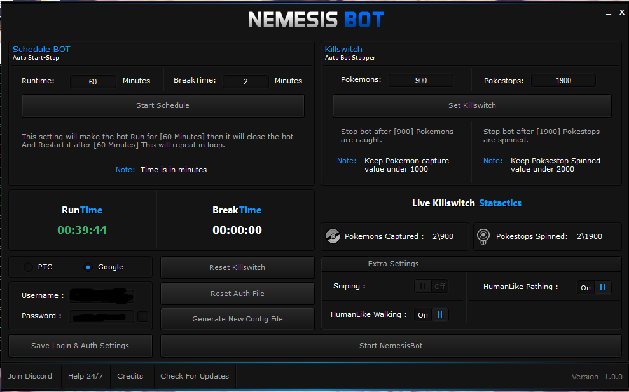This screenshot has width=629, height=392.
Task: Open the Credits item
Action: [130, 376]
